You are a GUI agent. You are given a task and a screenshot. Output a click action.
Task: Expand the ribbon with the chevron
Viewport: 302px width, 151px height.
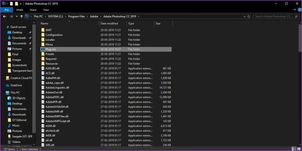pyautogui.click(x=294, y=10)
